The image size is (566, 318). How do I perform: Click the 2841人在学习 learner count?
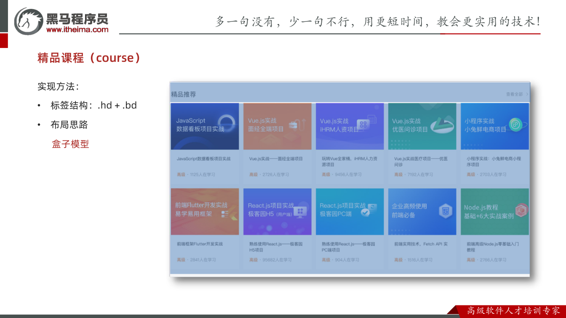pyautogui.click(x=203, y=260)
